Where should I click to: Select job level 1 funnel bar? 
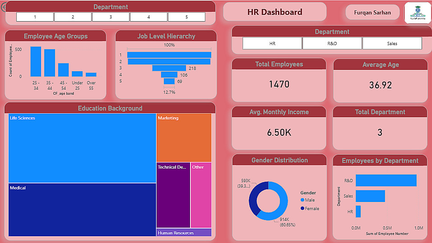(169, 55)
